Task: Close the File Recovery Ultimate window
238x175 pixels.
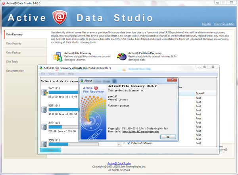Action: click(x=213, y=67)
